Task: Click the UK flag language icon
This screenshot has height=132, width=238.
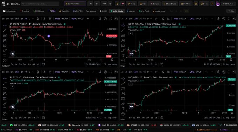Action: tap(122, 4)
